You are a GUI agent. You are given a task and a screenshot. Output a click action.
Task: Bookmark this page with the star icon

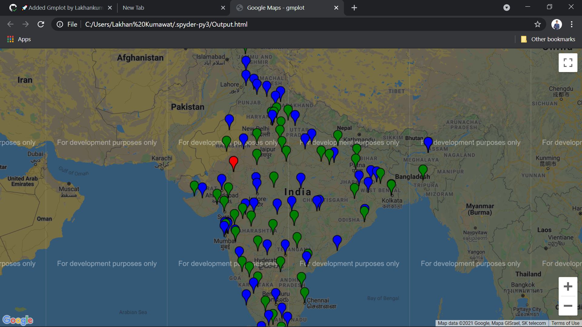point(537,24)
